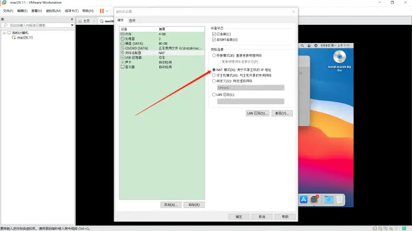This screenshot has width=412, height=231.
Task: Click the orange pause VM toolbar icon
Action: 102,11
